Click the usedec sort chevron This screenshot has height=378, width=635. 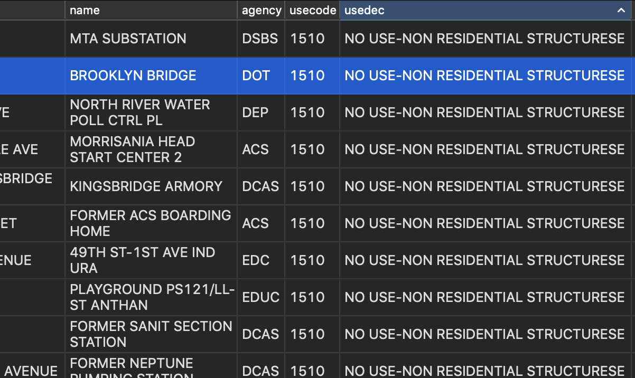pos(621,10)
